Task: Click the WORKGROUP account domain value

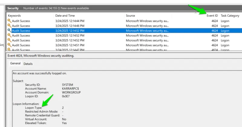Action: click(71, 92)
